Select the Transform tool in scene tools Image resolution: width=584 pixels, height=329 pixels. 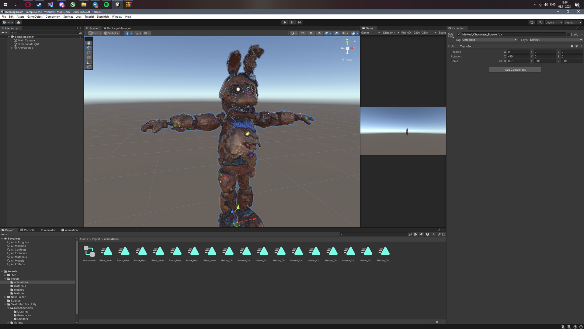coord(89,67)
